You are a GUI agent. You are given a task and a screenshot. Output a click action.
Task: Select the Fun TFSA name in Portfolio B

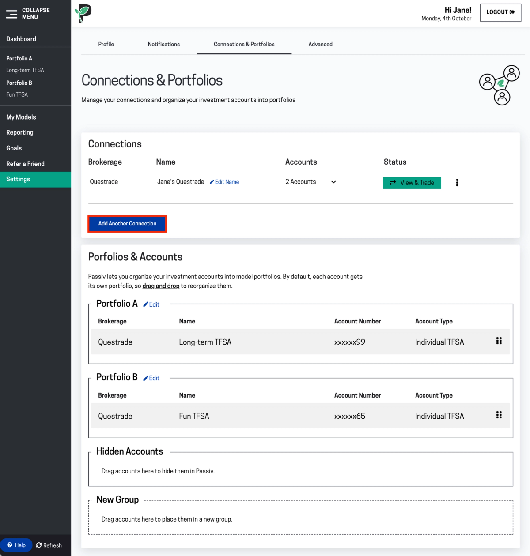194,416
